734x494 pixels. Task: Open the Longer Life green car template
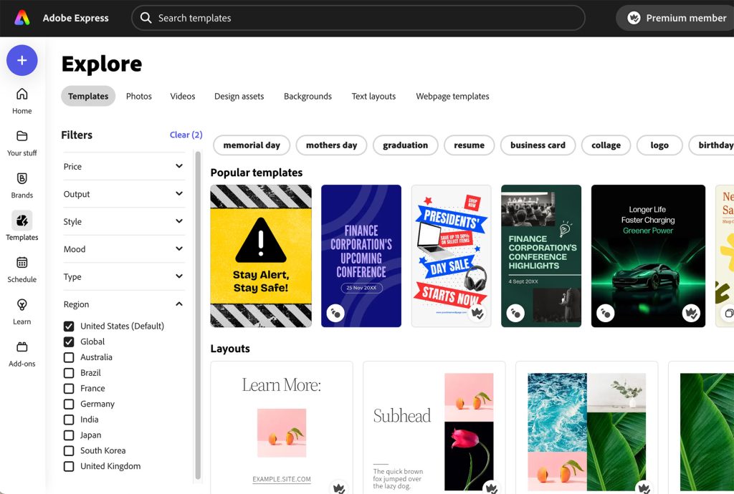[x=648, y=256]
